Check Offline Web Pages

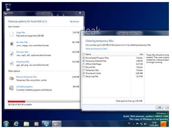pyautogui.click(x=84, y=64)
